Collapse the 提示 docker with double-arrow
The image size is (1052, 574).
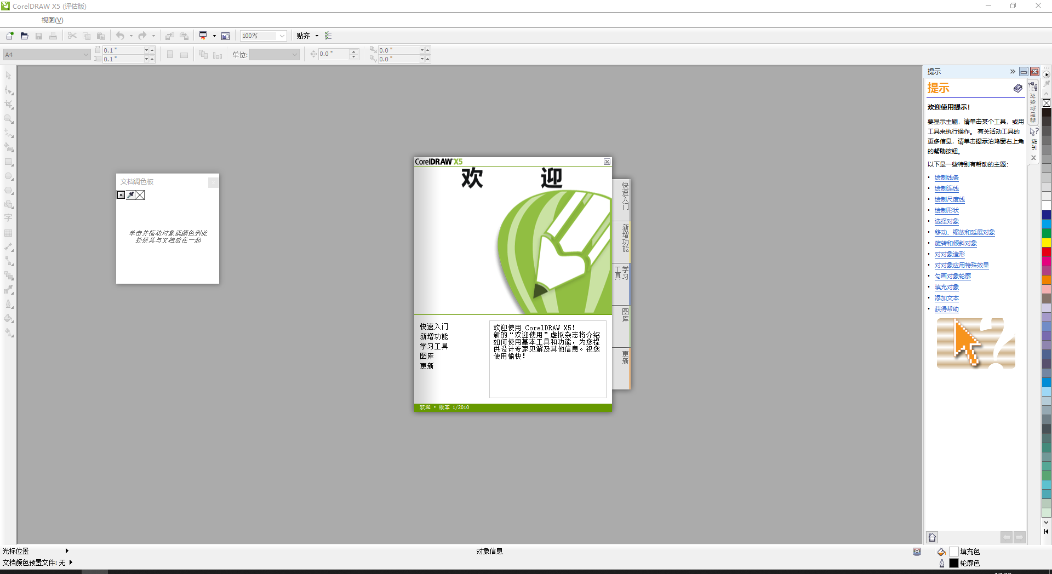[1013, 72]
